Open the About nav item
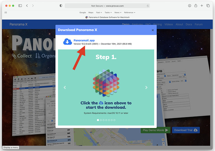215x151 pixels. pos(179,24)
